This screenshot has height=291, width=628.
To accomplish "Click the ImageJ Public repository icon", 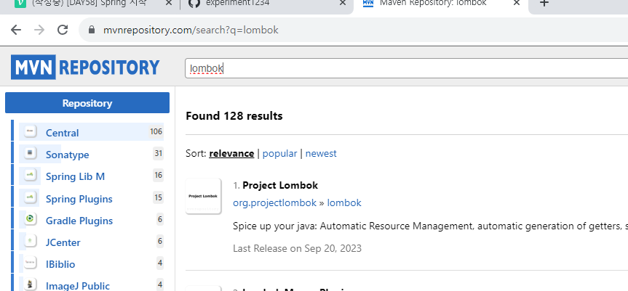I will click(30, 284).
